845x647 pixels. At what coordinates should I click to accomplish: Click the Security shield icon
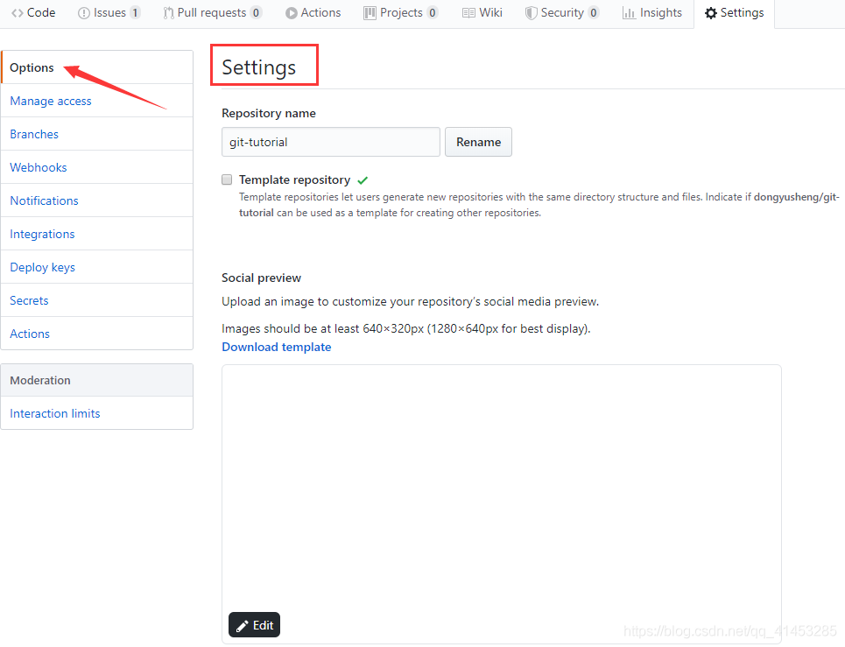pos(531,13)
